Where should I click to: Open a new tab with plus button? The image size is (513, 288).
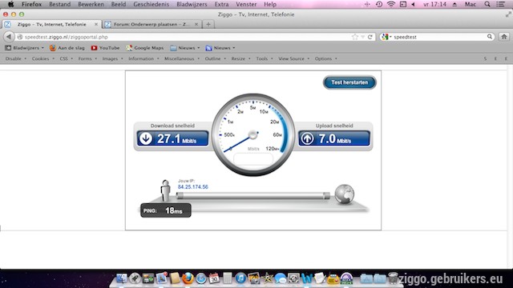pos(208,24)
